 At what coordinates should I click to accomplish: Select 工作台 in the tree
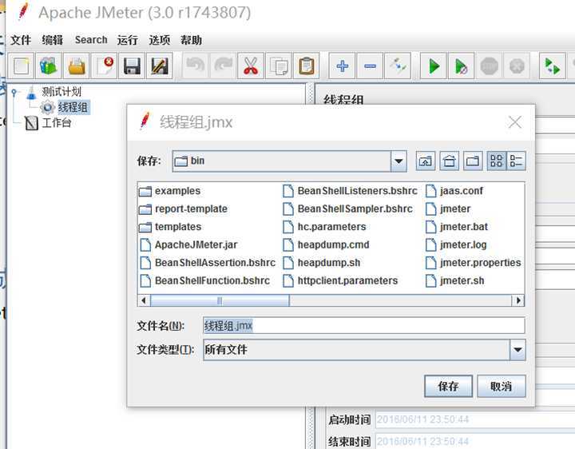pyautogui.click(x=56, y=122)
